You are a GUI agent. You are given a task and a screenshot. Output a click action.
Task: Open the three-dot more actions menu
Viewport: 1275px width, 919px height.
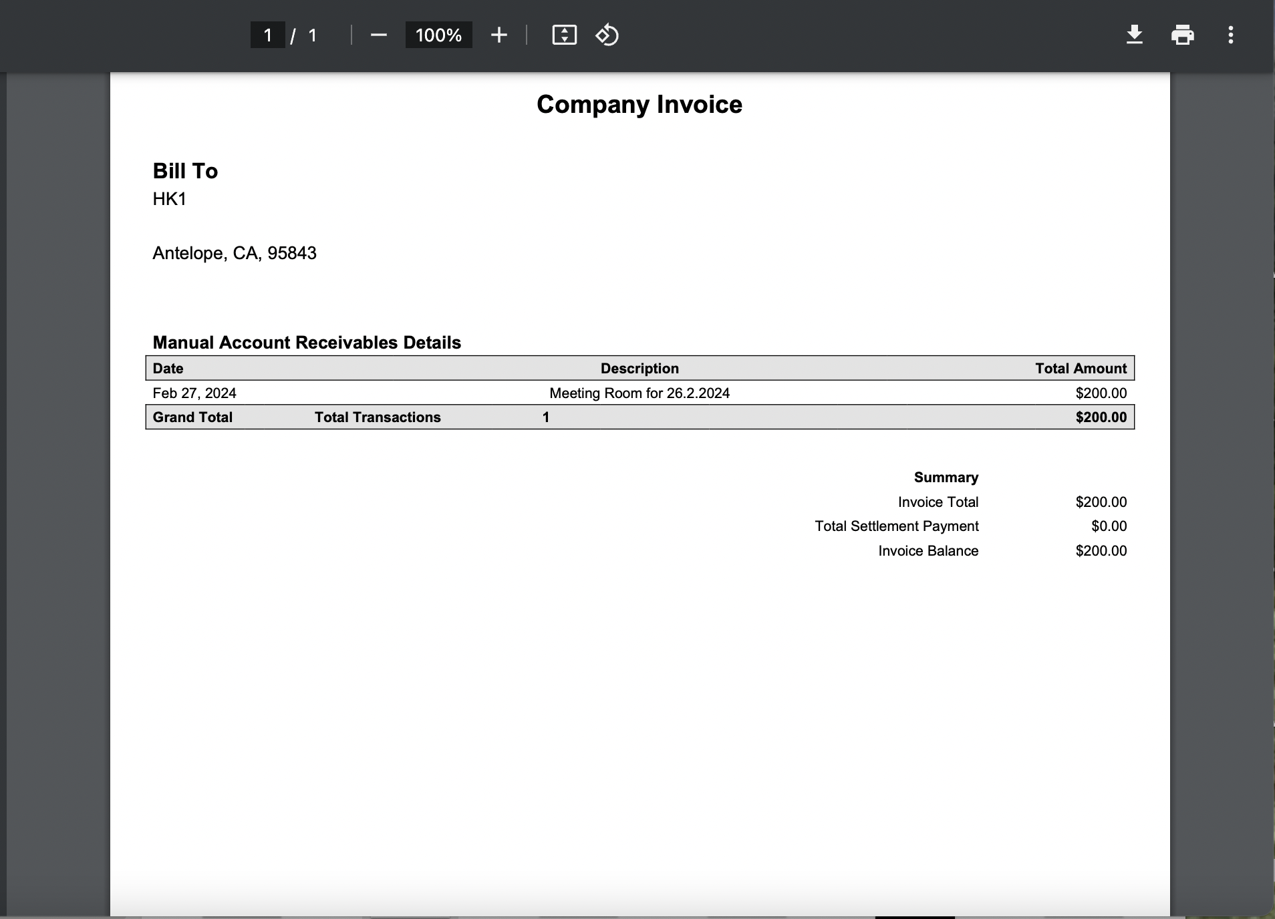click(1230, 35)
